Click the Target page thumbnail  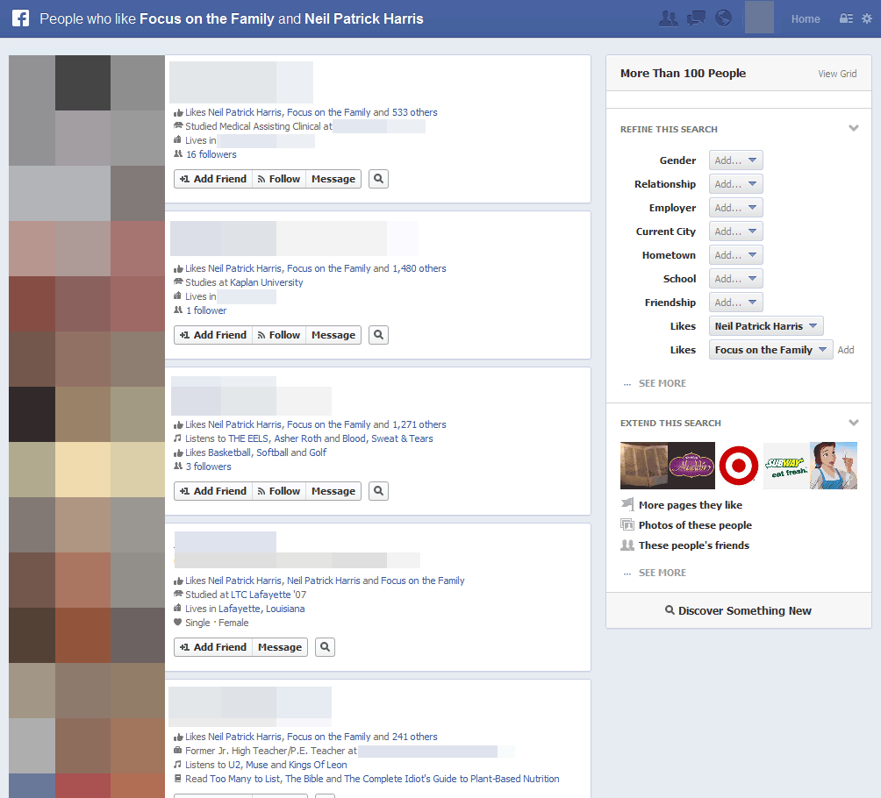[738, 466]
